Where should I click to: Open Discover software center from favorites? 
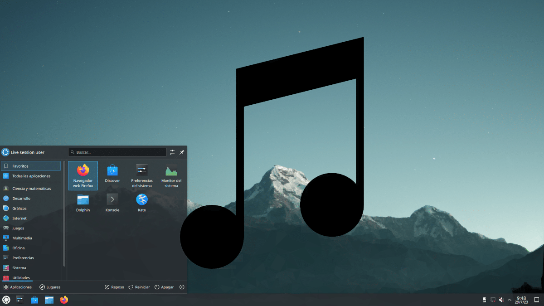point(112,174)
